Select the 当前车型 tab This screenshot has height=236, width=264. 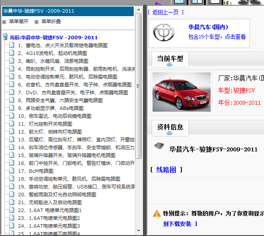170,60
